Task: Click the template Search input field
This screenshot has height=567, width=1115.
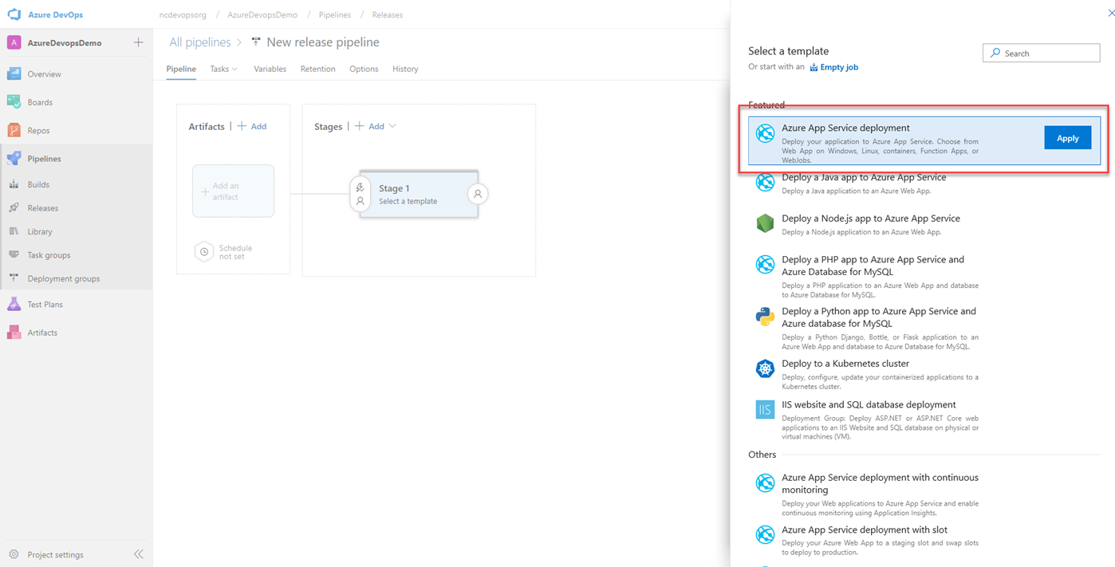Action: point(1041,53)
